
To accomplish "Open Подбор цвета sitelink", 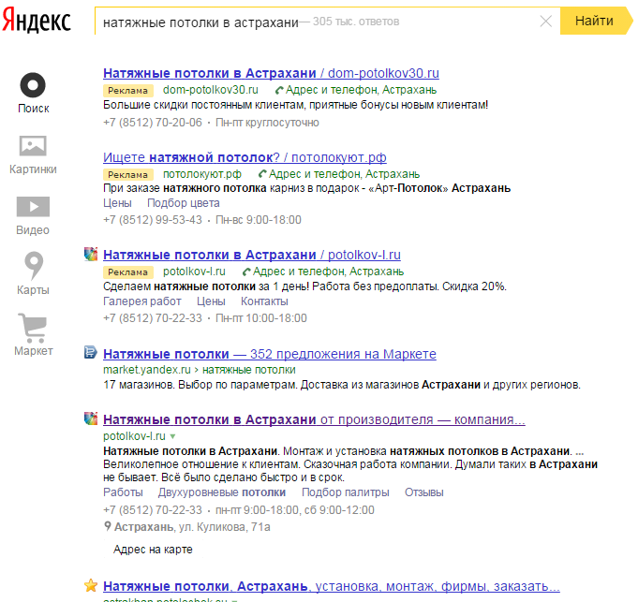I will pyautogui.click(x=183, y=203).
